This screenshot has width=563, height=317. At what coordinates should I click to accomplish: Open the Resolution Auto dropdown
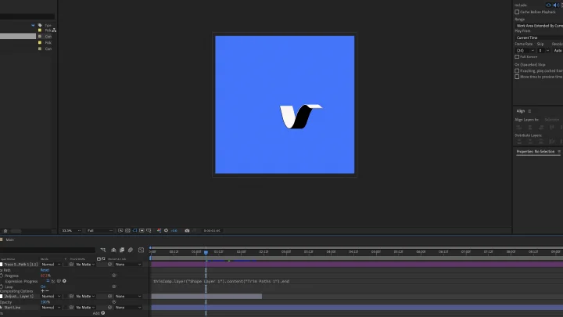click(558, 51)
